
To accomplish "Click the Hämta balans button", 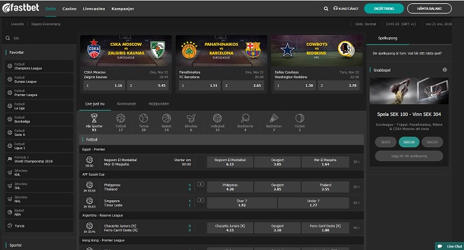I will click(x=430, y=9).
